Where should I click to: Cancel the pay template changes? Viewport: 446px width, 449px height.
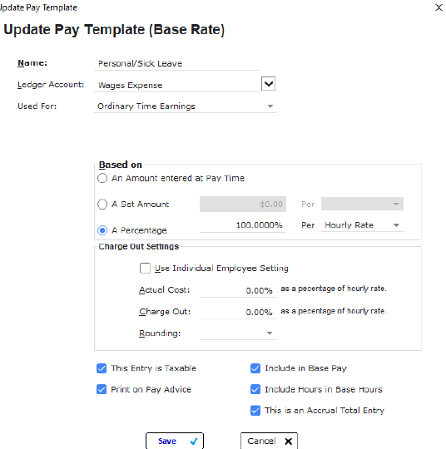tap(269, 441)
